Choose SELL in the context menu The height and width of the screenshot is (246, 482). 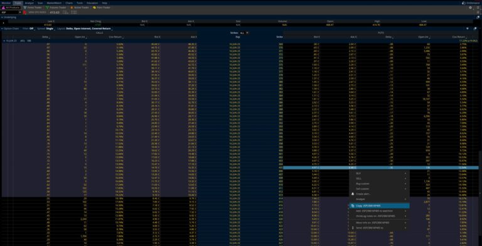(x=379, y=178)
